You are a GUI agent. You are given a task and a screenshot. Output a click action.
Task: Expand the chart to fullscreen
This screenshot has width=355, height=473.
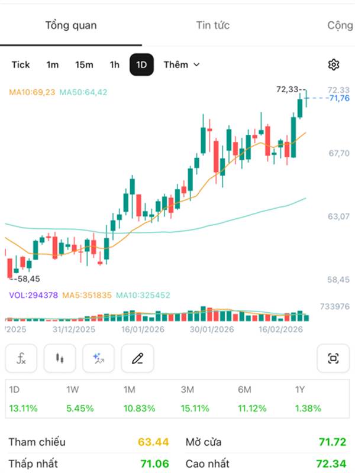[333, 358]
